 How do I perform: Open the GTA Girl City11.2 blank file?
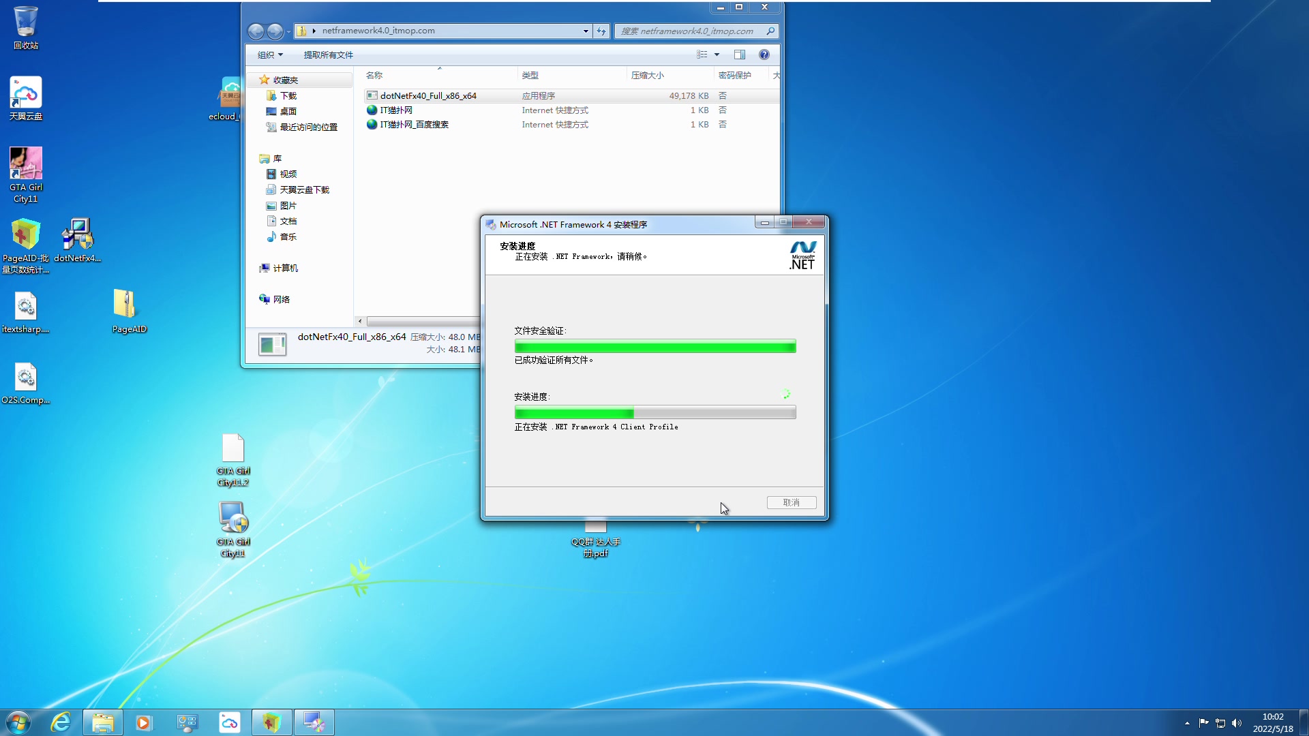233,460
